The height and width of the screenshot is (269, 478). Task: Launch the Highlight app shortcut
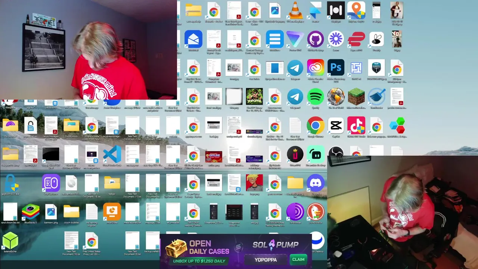(x=336, y=10)
